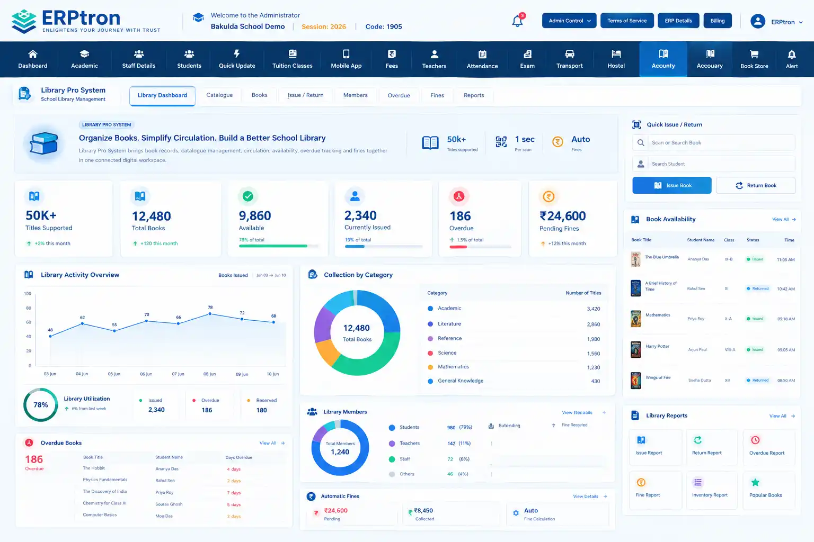Open the Inventory Report card
814x542 pixels.
(x=712, y=490)
